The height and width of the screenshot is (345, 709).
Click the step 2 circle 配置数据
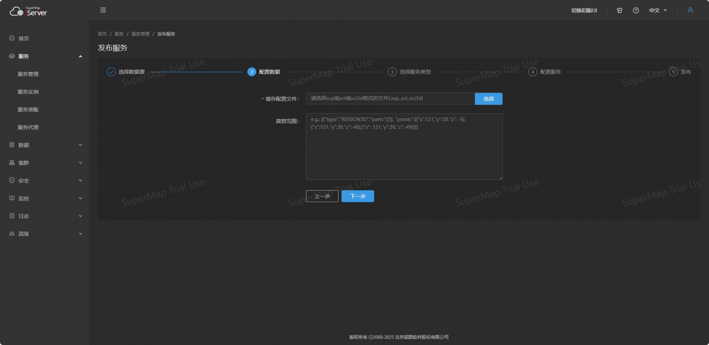coord(252,72)
